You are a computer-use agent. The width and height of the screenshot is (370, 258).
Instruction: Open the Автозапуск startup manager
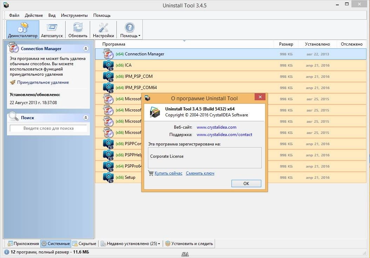(52, 30)
